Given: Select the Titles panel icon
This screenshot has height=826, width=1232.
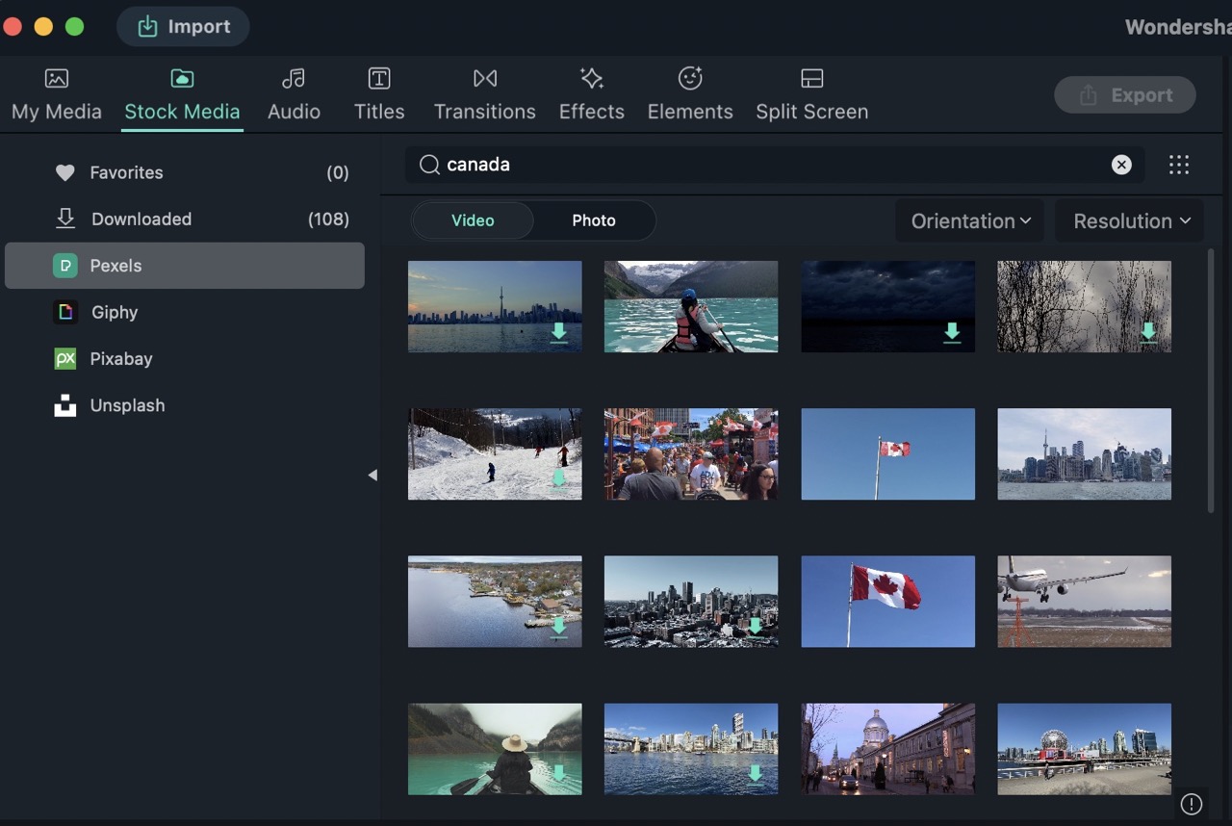Looking at the screenshot, I should tap(378, 93).
